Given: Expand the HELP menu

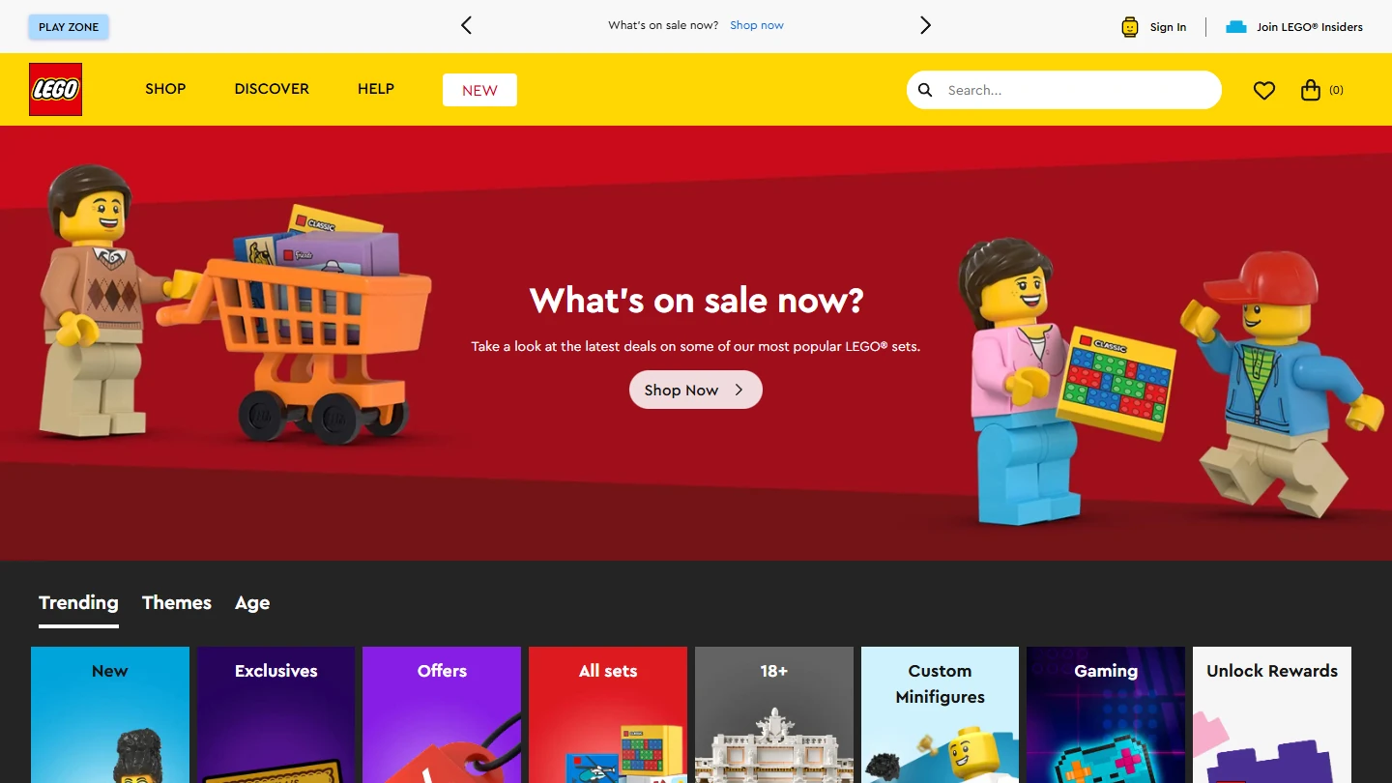Looking at the screenshot, I should [376, 89].
